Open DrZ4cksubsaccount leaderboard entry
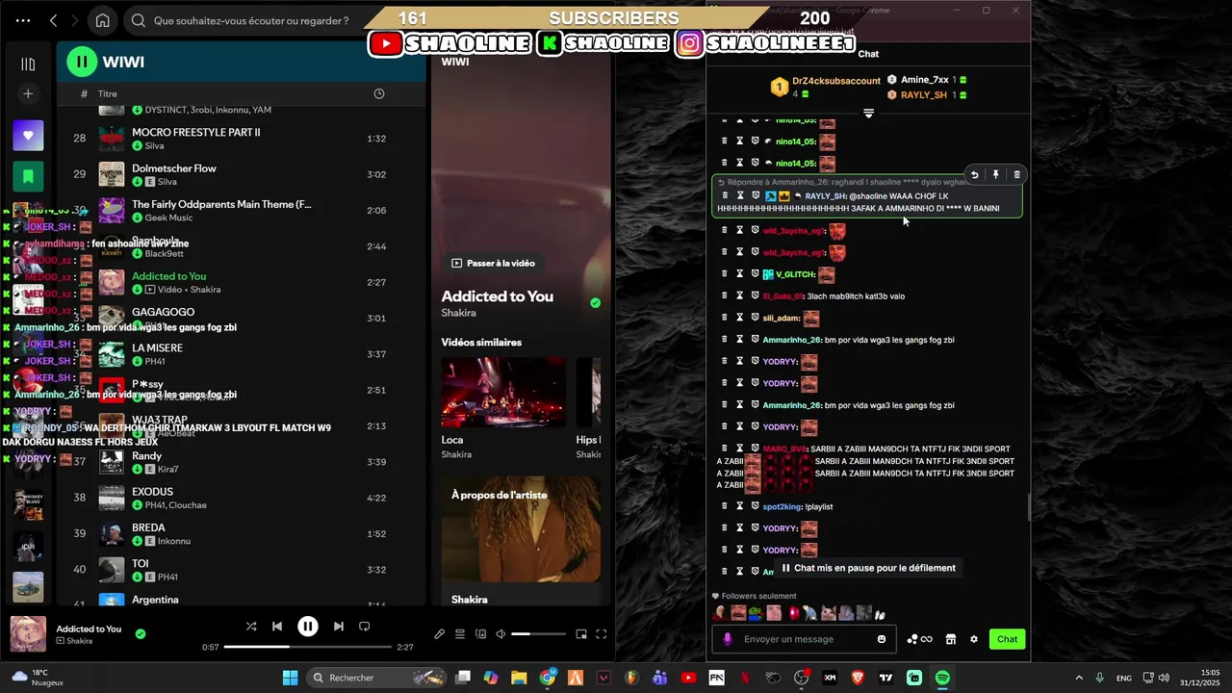1232x693 pixels. click(826, 87)
